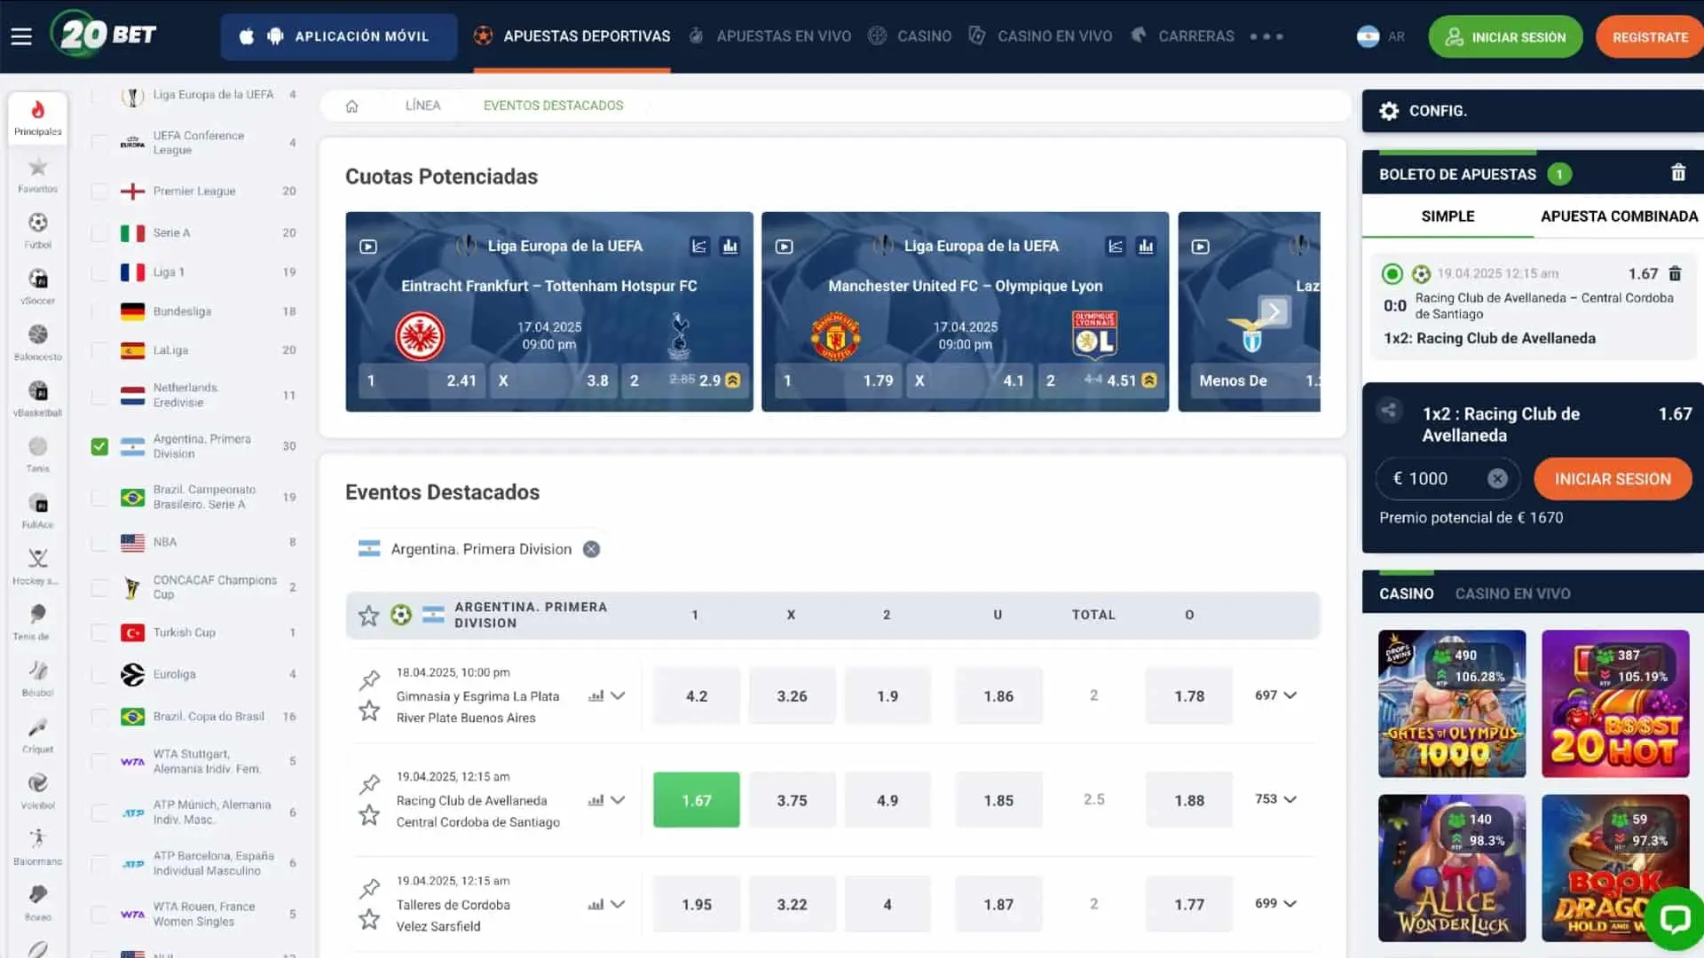Pin the Gimnasia y Esgrima match
Viewport: 1704px width, 958px height.
(x=369, y=680)
